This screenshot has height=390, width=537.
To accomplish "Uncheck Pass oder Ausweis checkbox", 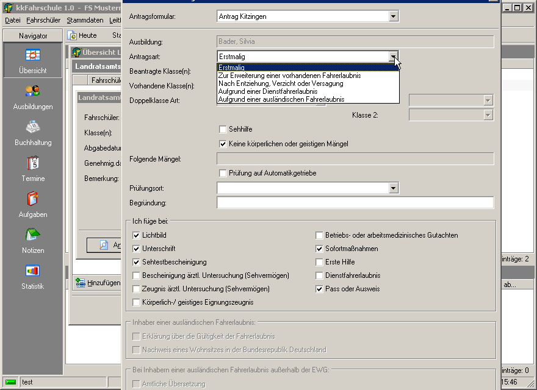I will tap(319, 289).
